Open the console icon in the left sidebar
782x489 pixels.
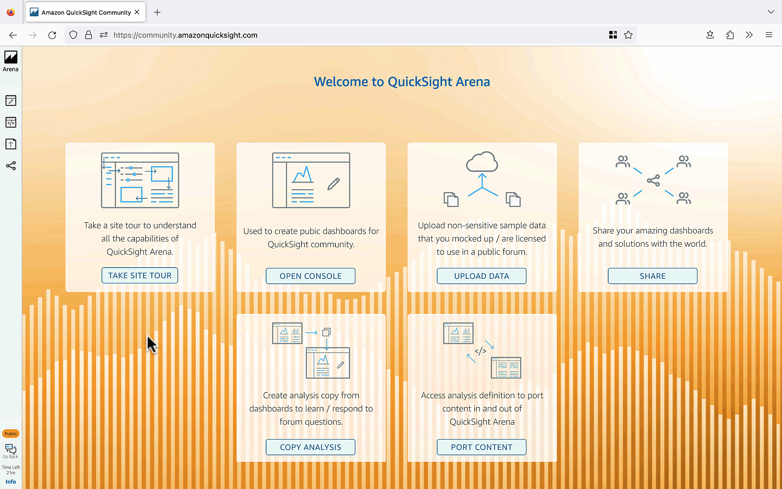coord(11,101)
